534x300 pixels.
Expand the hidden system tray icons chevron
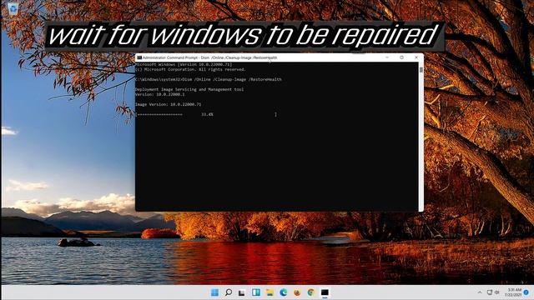(x=480, y=292)
